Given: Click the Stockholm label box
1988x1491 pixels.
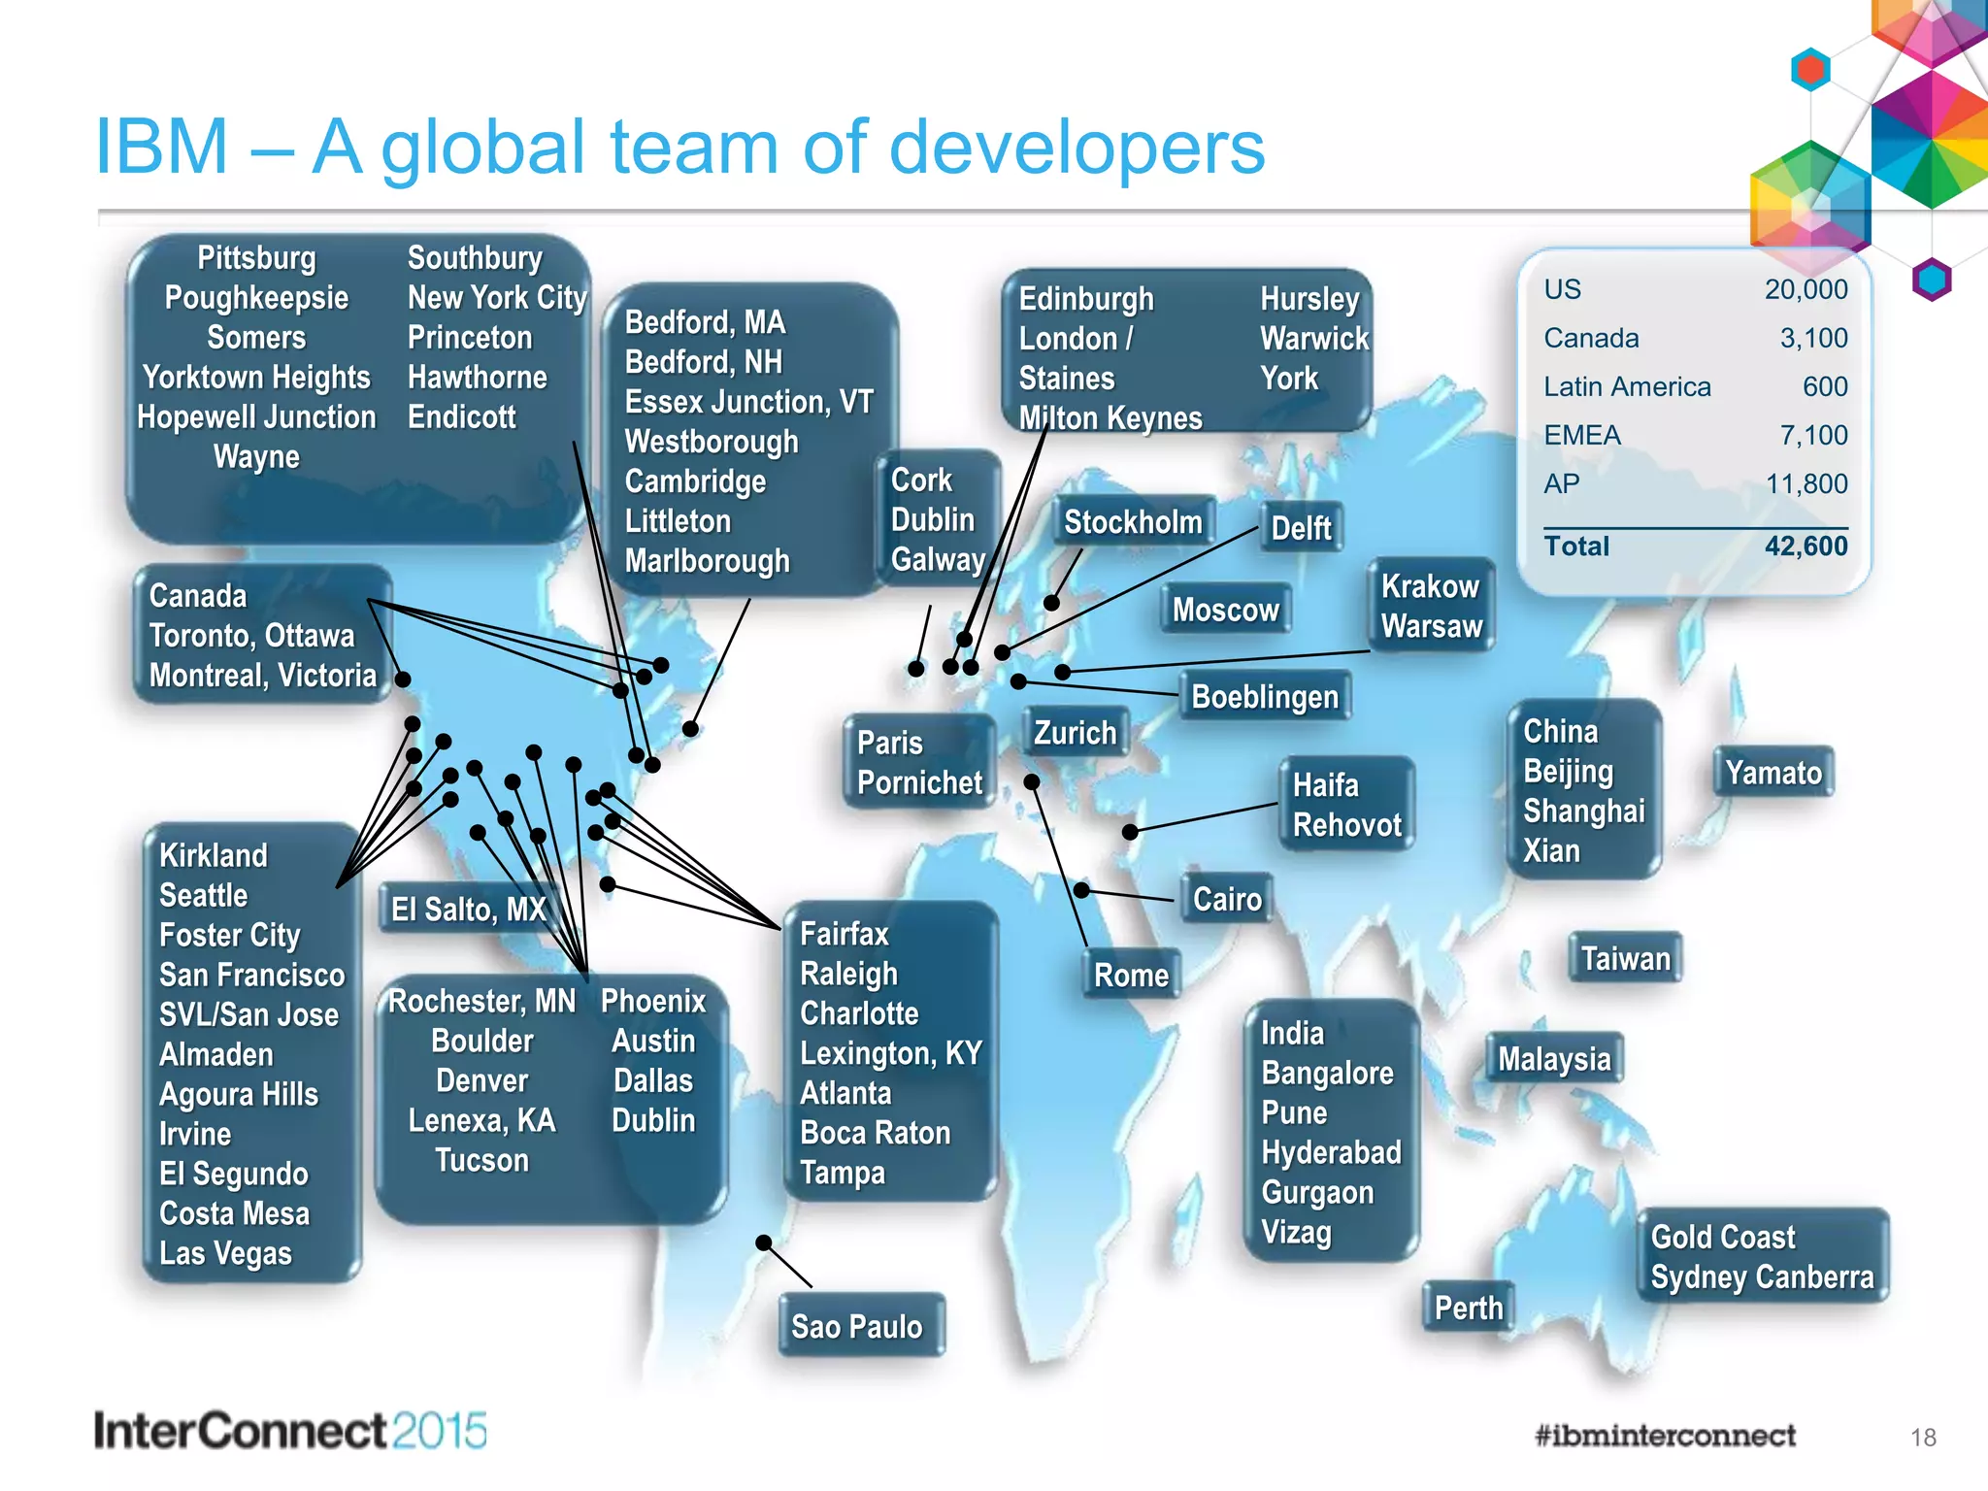Looking at the screenshot, I should (1133, 522).
